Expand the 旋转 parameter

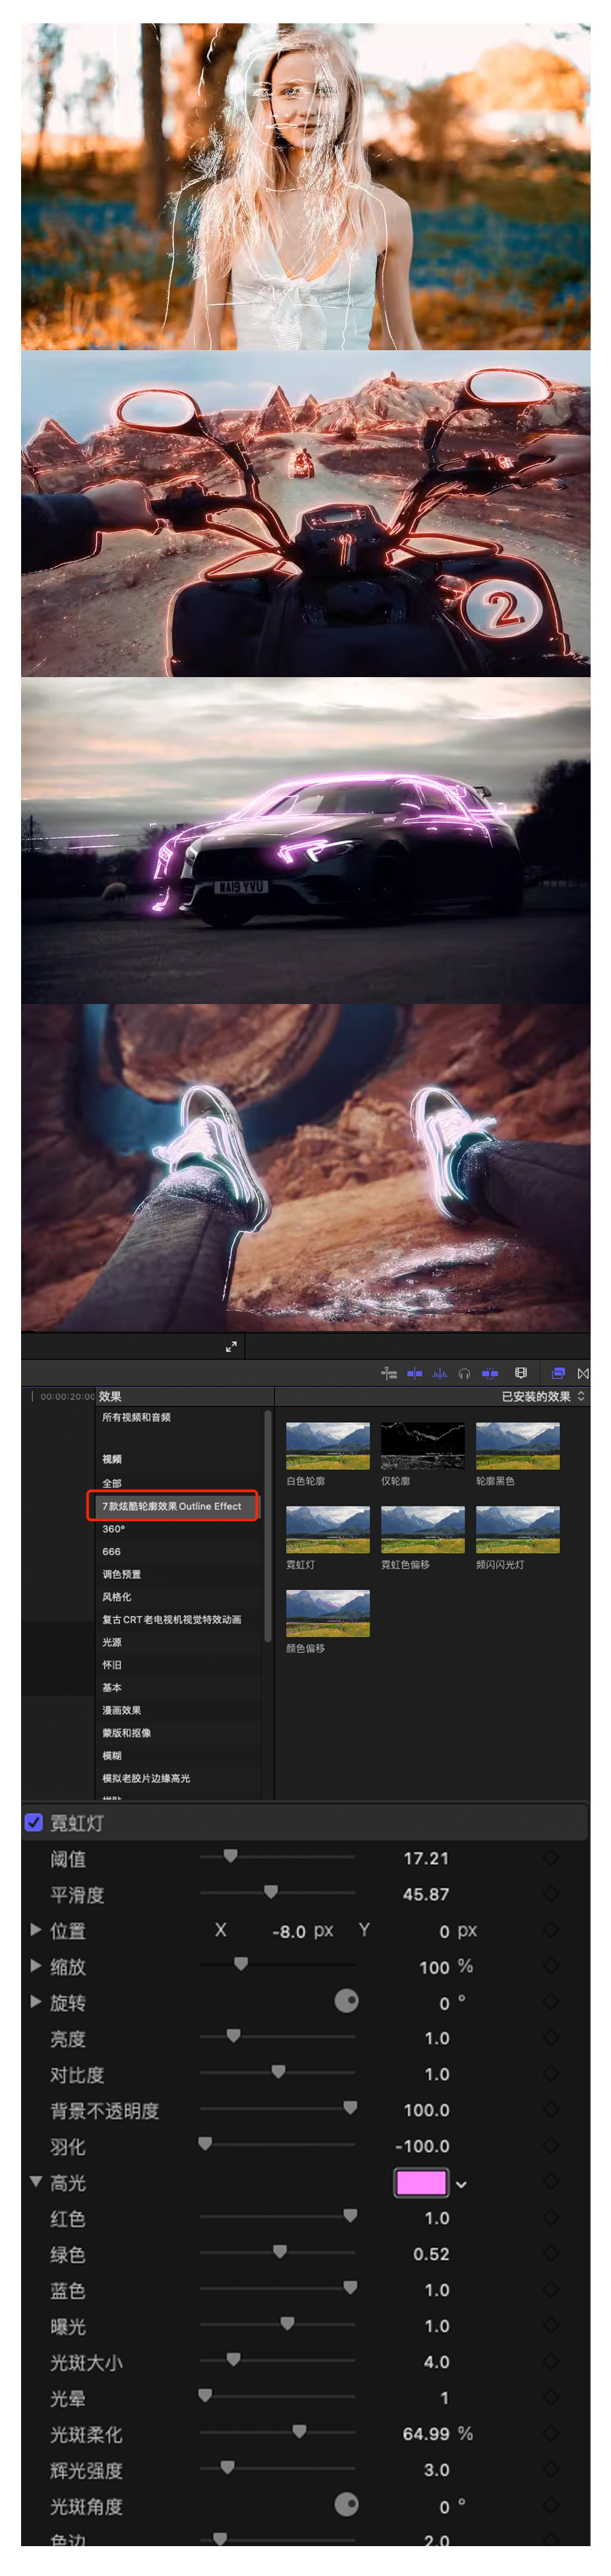point(36,2001)
